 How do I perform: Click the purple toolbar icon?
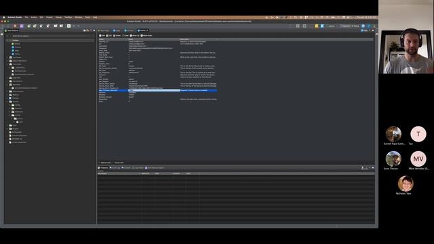coord(22,26)
